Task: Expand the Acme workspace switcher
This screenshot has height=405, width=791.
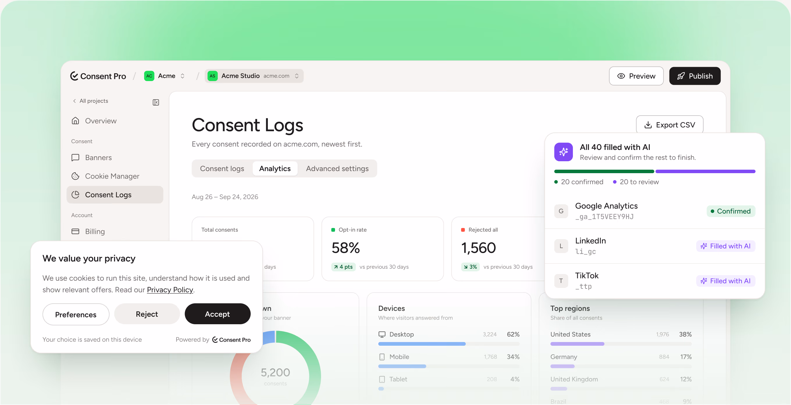Action: point(182,76)
